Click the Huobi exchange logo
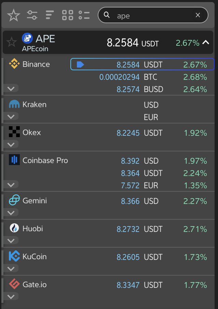 [x=14, y=228]
